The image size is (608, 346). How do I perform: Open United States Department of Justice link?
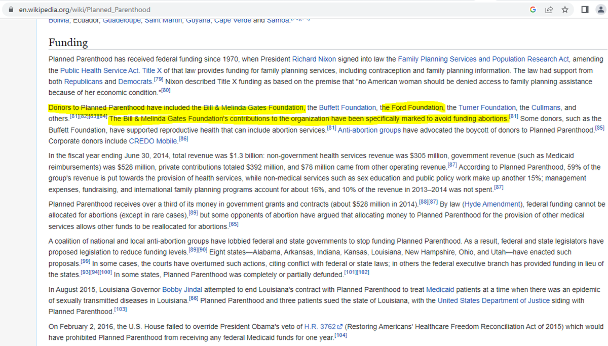[x=494, y=300]
